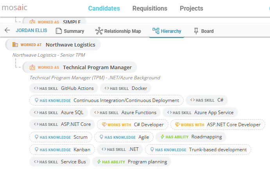
Task: Click the lightbulb icon on Continuous Integration chip
Action: click(x=36, y=100)
